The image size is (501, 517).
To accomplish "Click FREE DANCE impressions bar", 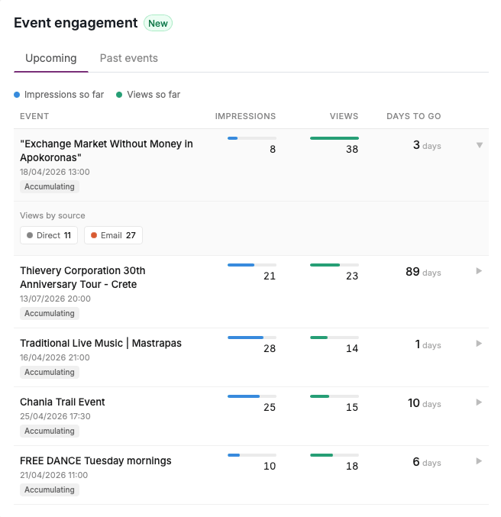I will coord(252,455).
